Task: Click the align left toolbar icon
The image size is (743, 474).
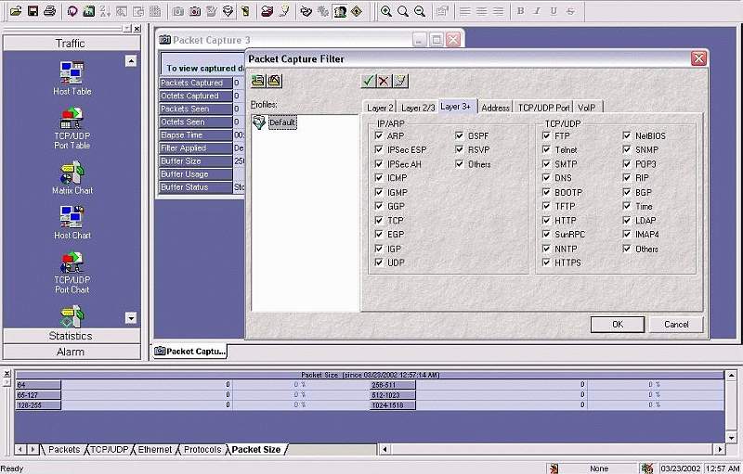Action: tap(465, 11)
